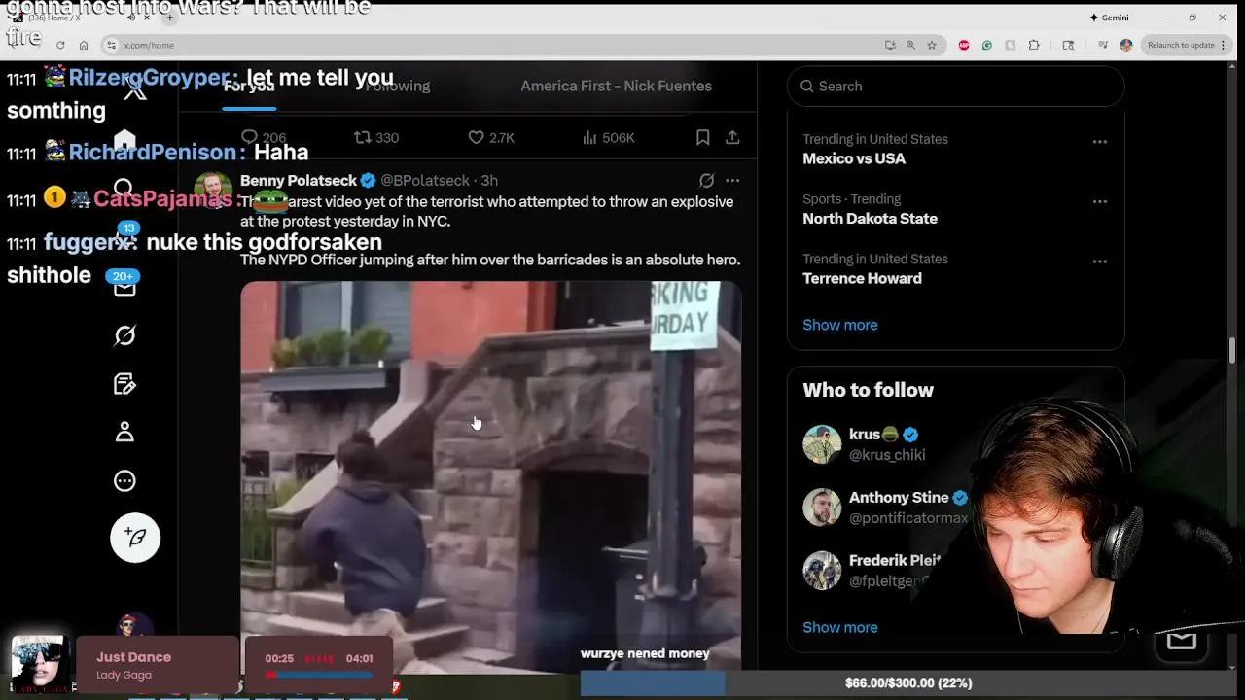This screenshot has height=700, width=1245.
Task: Open the Extensions puzzle menu
Action: (1034, 45)
